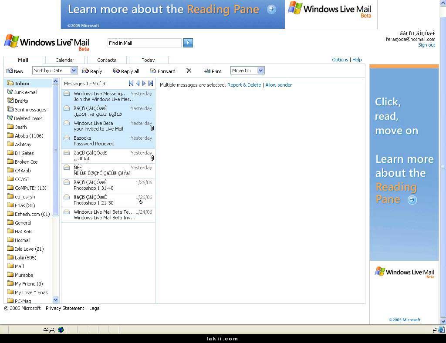
Task: Open the Move to: dropdown
Action: [x=247, y=71]
